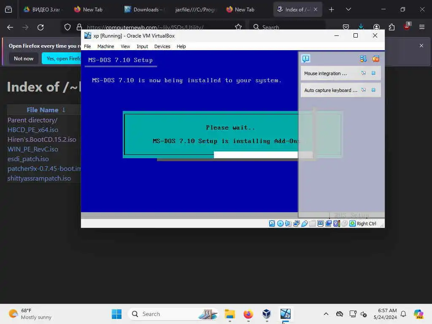Dismiss the Mouse integration notification
Image resolution: width=432 pixels, height=324 pixels.
373,73
